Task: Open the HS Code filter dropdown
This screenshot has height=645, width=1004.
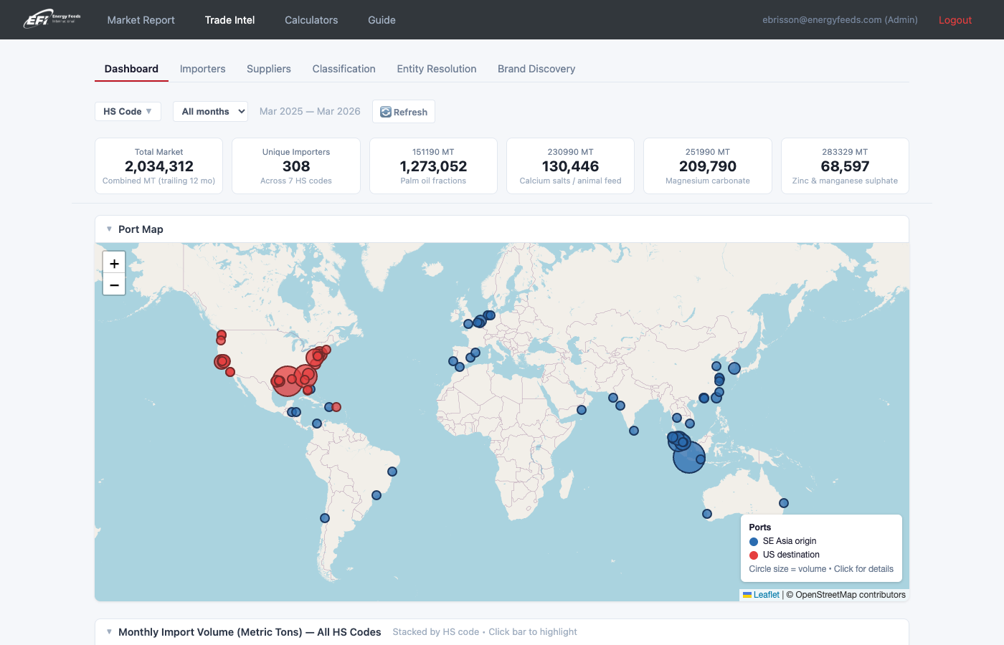Action: click(128, 111)
